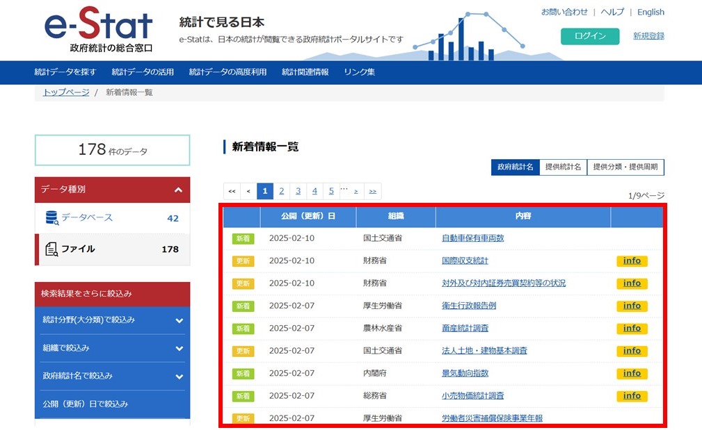This screenshot has width=702, height=430.
Task: Go to the last page with >> button
Action: point(373,191)
